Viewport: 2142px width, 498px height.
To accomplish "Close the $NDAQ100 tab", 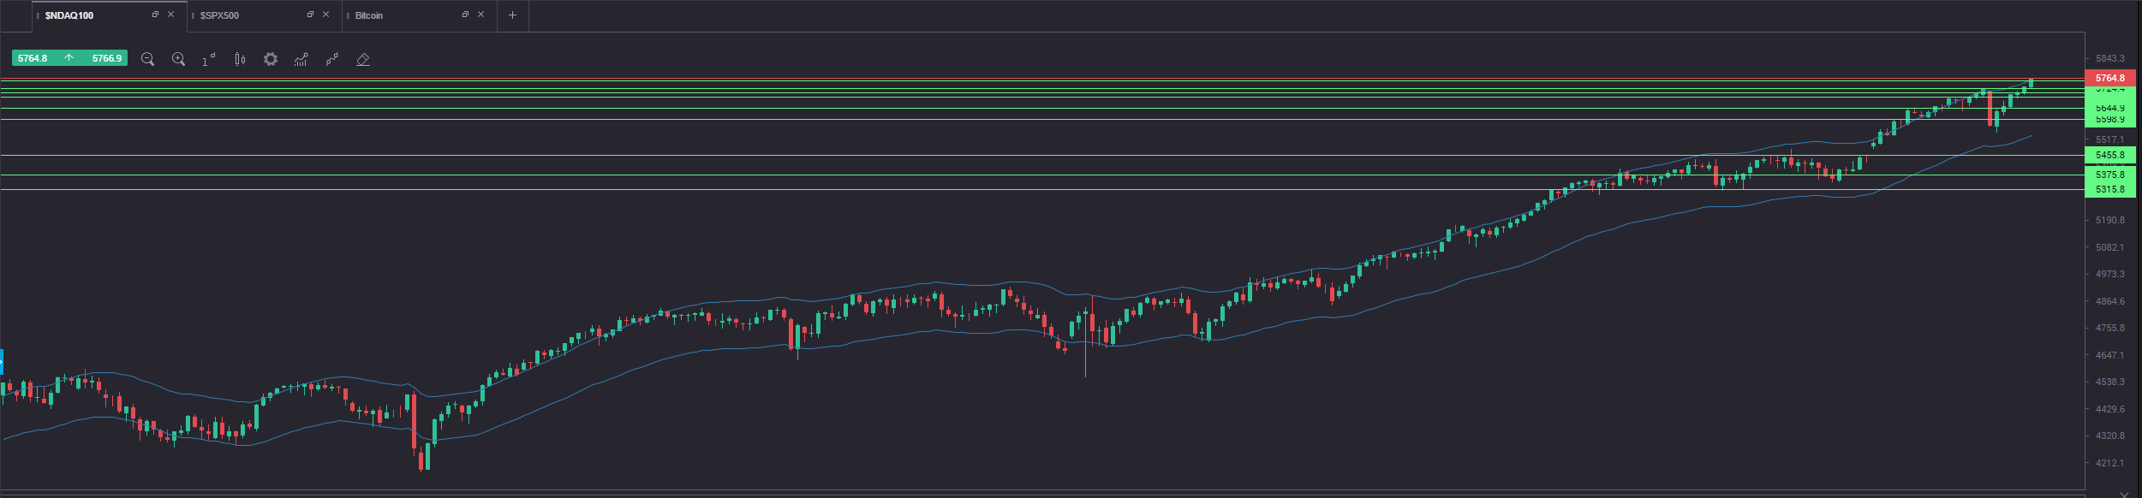I will (170, 15).
